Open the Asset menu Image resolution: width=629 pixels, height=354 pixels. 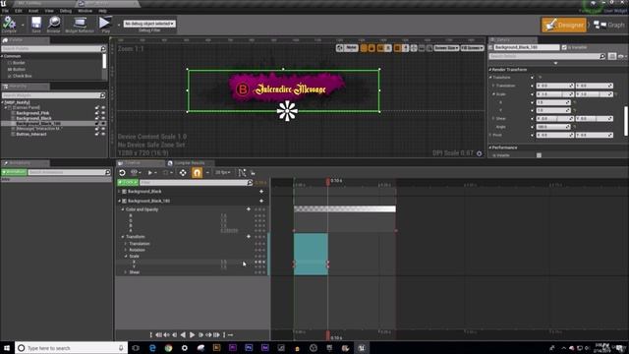tap(33, 11)
